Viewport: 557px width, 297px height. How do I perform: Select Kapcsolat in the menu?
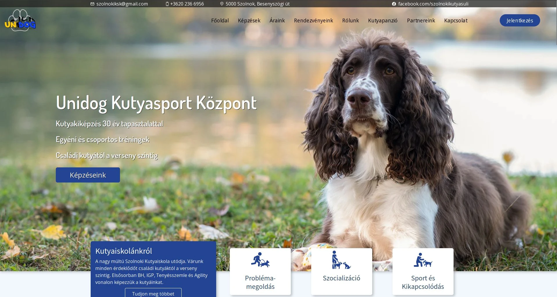tap(456, 21)
